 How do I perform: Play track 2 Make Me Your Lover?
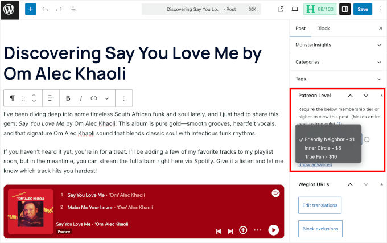point(106,208)
